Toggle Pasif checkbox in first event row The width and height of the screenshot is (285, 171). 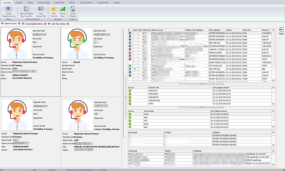click(135, 33)
